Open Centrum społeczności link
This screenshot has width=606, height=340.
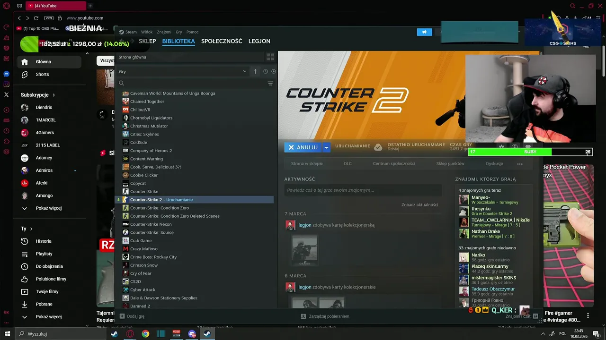pos(394,163)
